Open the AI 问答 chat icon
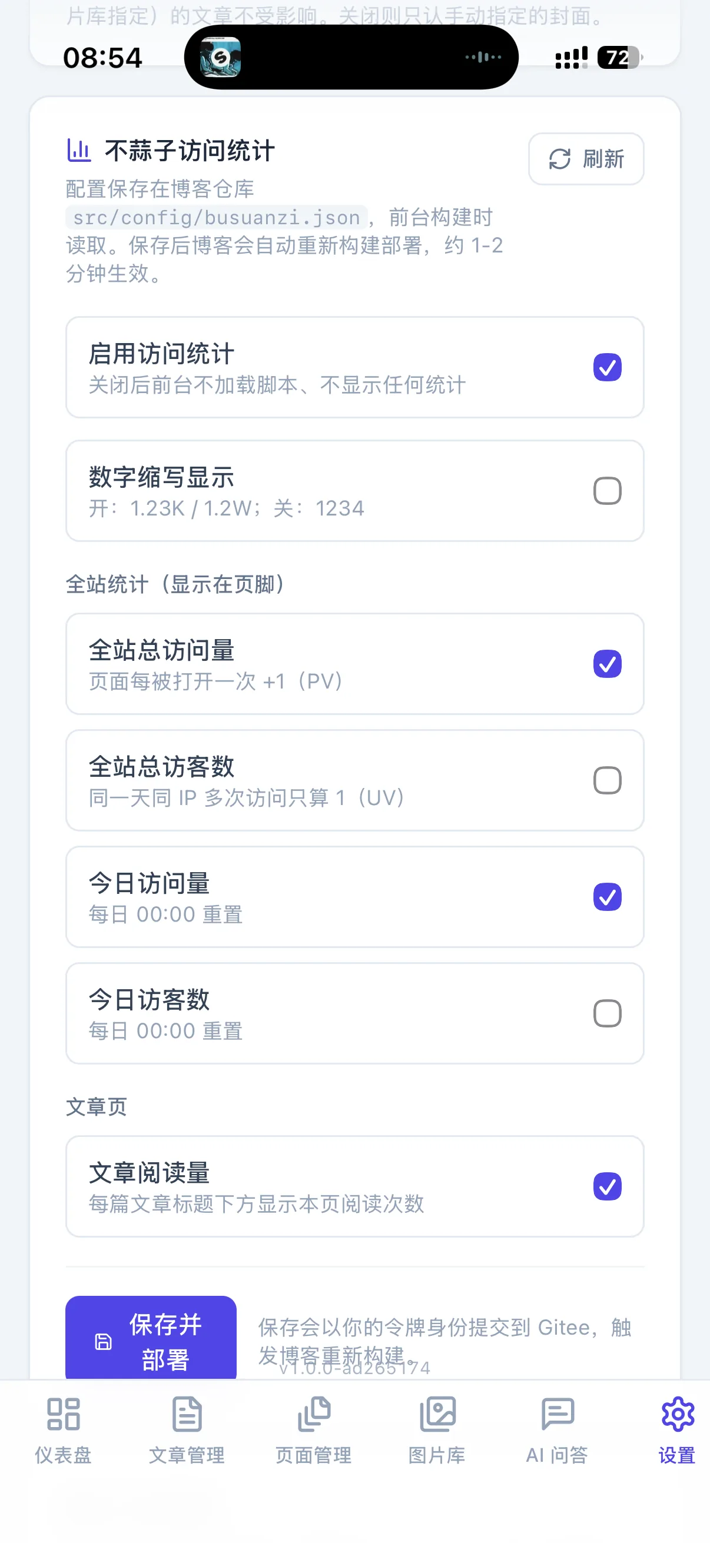Viewport: 710px width, 1543px height. 557,1414
